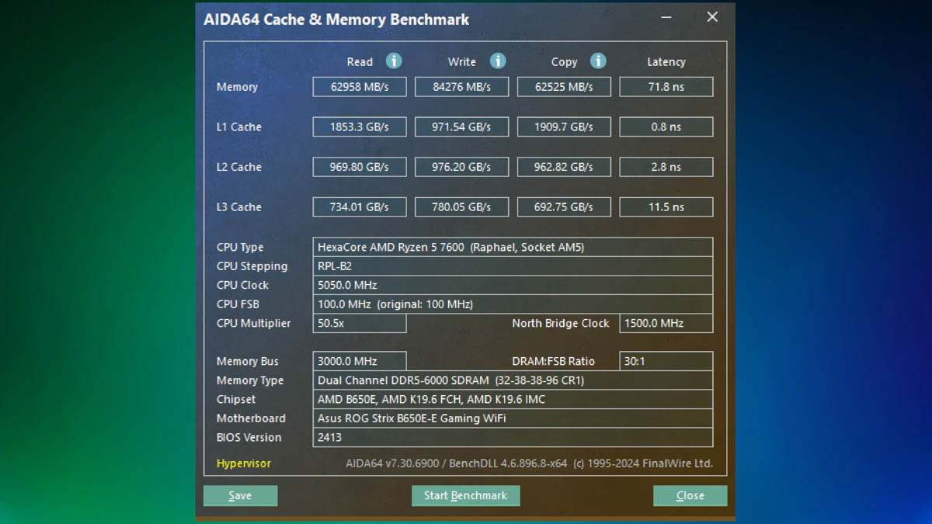
Task: Click L1 Cache Write value 971.54 GB/s
Action: click(x=462, y=127)
